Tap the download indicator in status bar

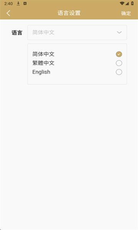click(18, 3)
